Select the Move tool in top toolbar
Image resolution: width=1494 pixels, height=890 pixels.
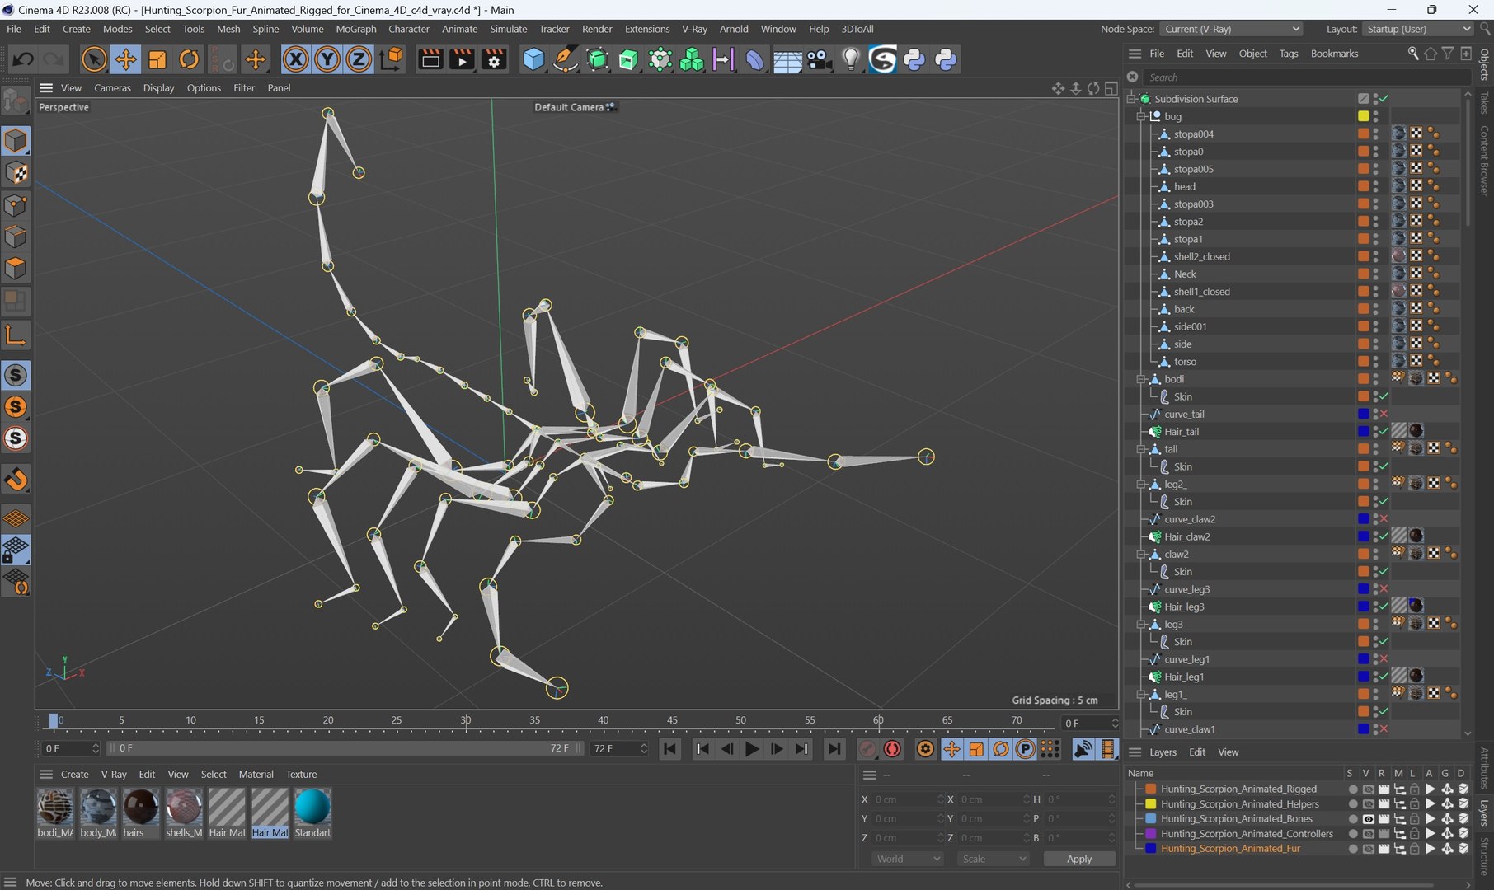[125, 59]
